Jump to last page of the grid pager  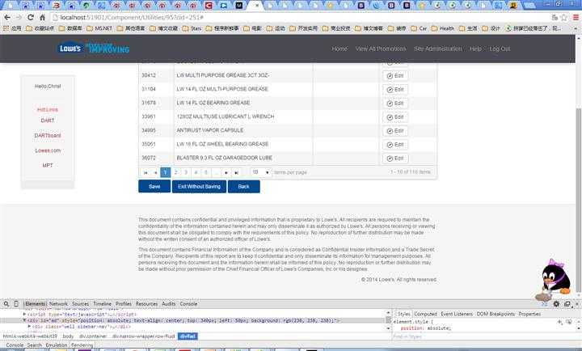(236, 172)
